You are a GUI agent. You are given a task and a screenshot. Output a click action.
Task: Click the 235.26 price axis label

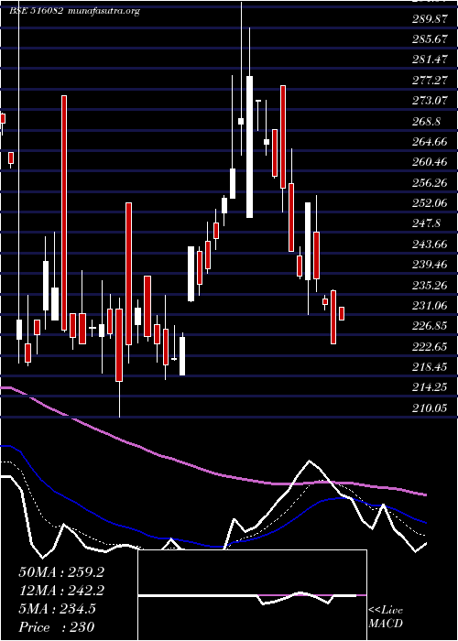click(429, 286)
